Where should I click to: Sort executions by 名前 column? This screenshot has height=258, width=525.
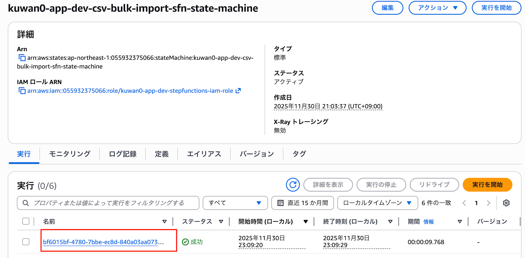point(165,221)
